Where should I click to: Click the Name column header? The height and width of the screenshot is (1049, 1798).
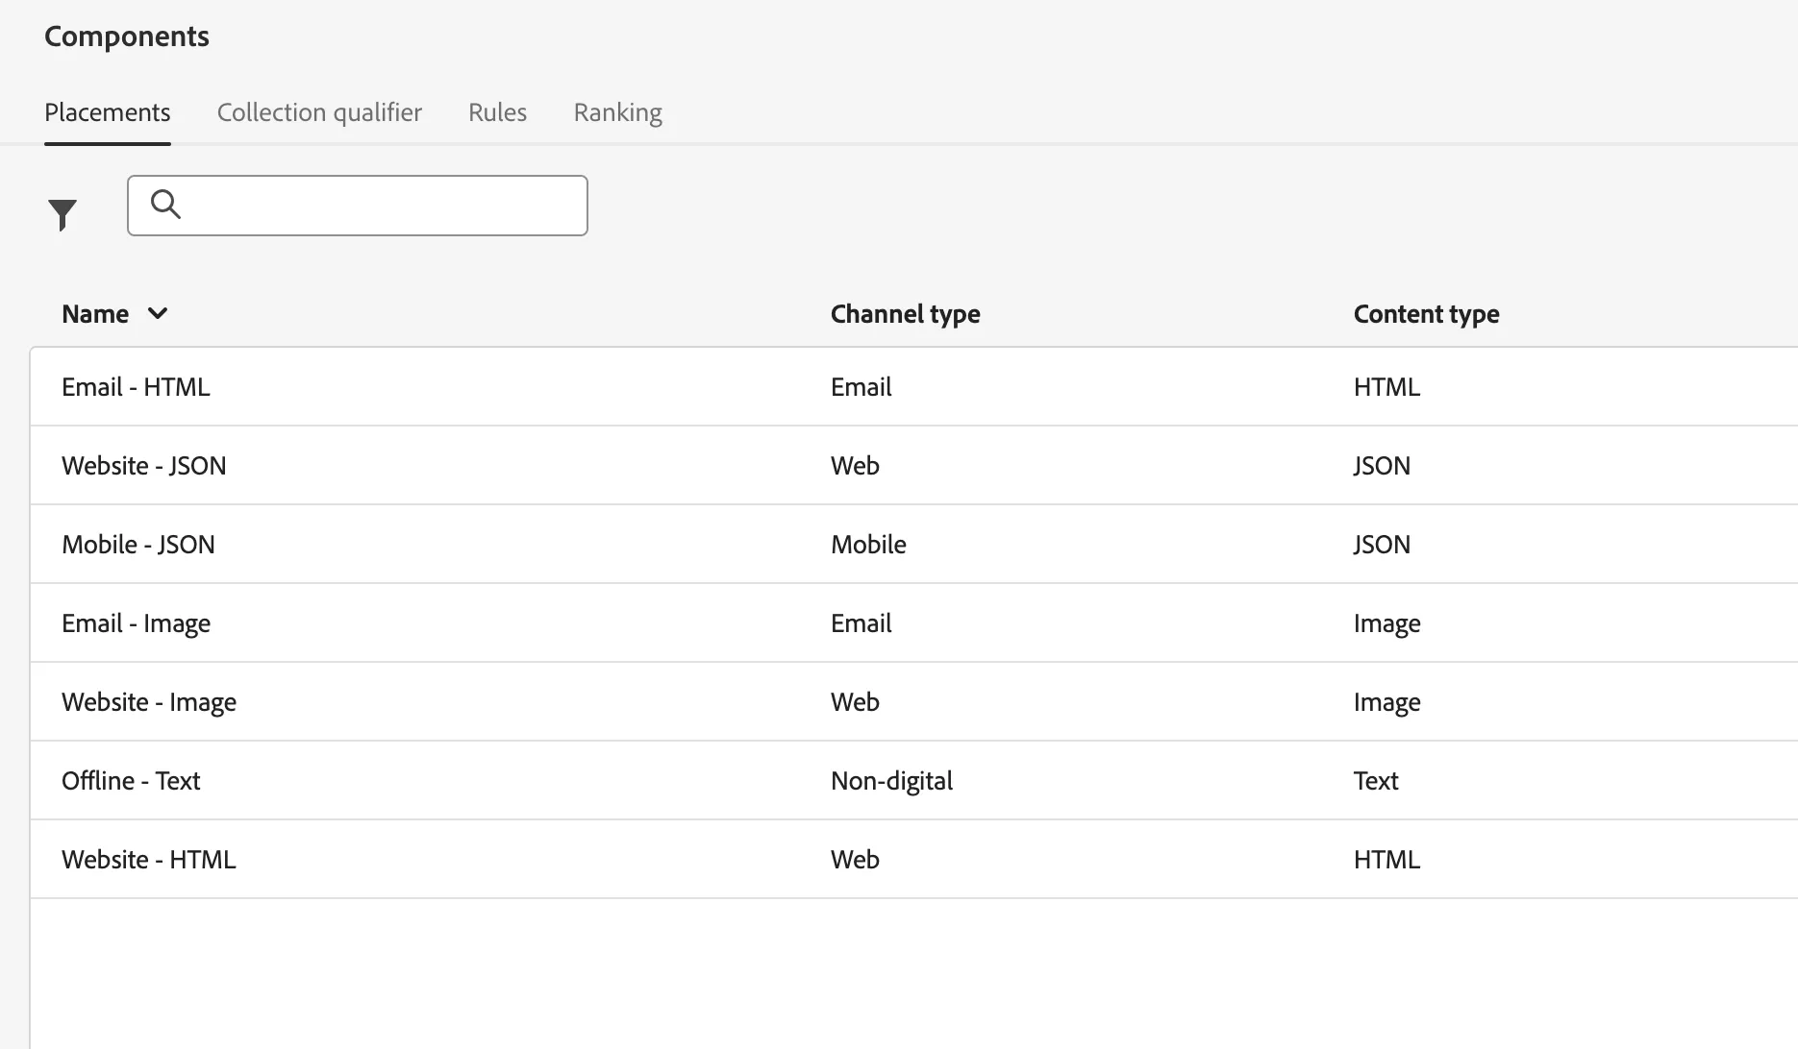[x=95, y=314]
